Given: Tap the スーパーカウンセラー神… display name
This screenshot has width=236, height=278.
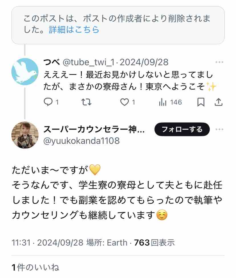Looking at the screenshot, I should pos(94,129).
